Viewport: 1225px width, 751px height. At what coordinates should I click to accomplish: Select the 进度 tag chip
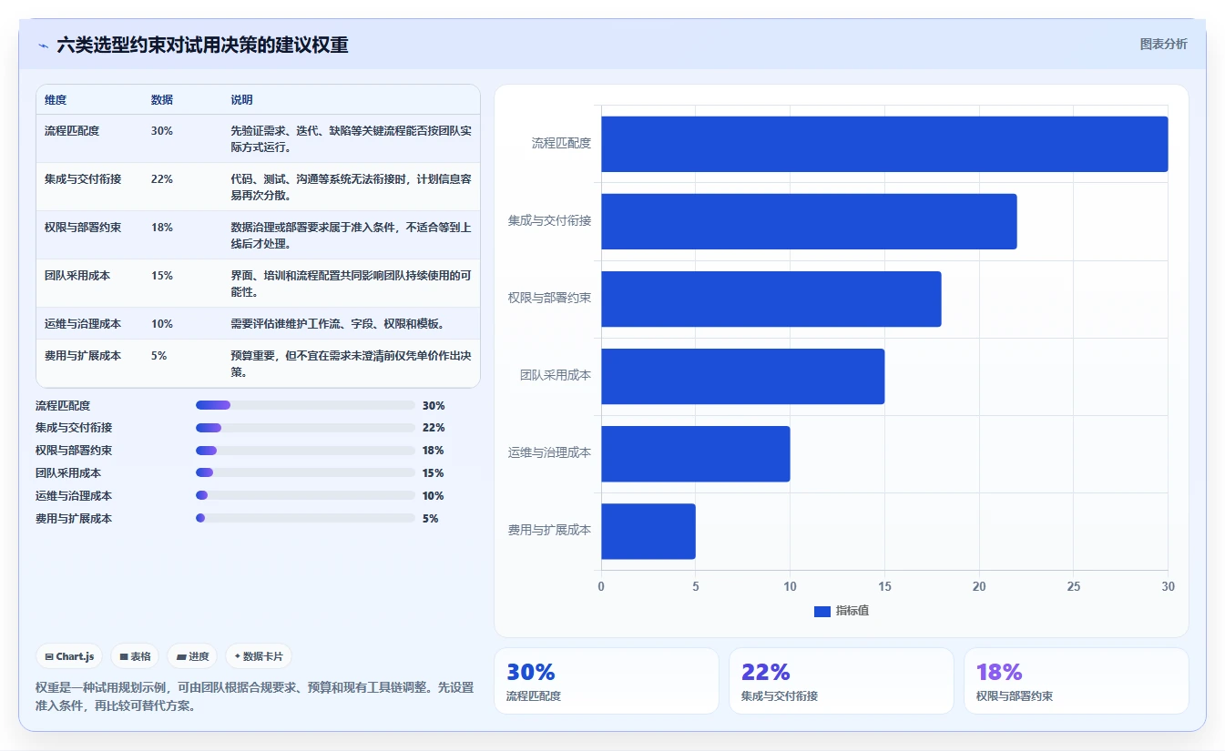pyautogui.click(x=192, y=656)
